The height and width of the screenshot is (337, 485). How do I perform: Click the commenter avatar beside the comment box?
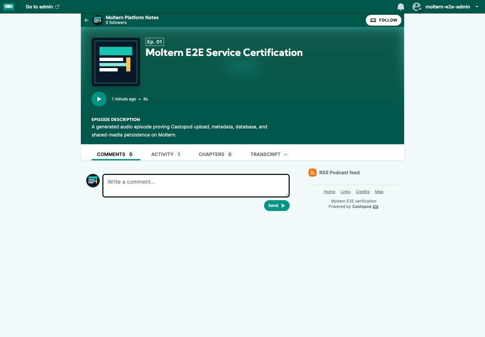click(93, 181)
